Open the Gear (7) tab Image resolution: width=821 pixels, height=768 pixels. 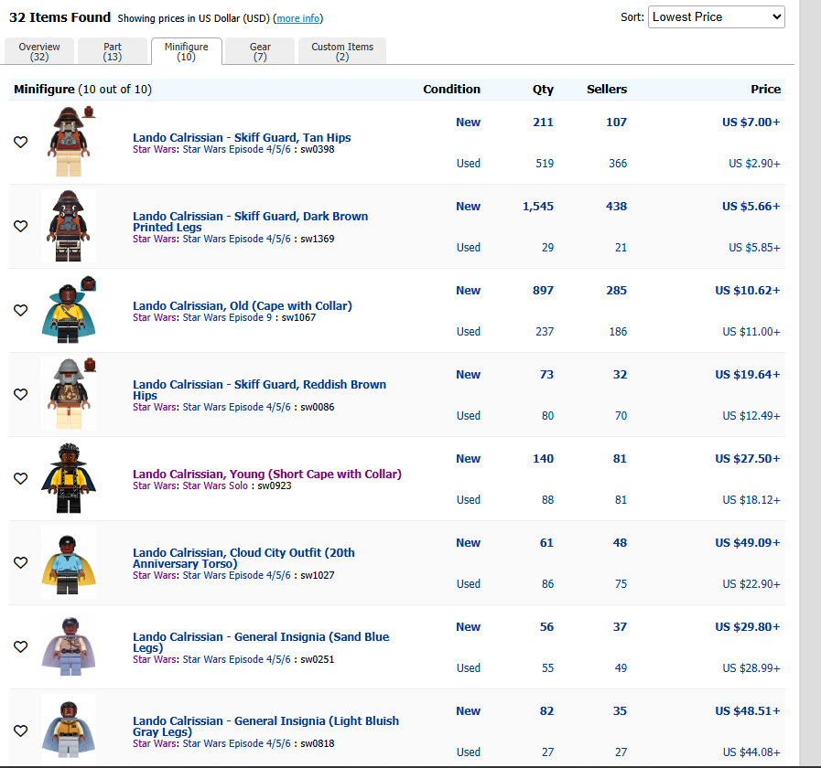pyautogui.click(x=260, y=51)
